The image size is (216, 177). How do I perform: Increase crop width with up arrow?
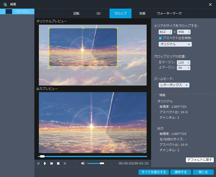tap(171, 31)
